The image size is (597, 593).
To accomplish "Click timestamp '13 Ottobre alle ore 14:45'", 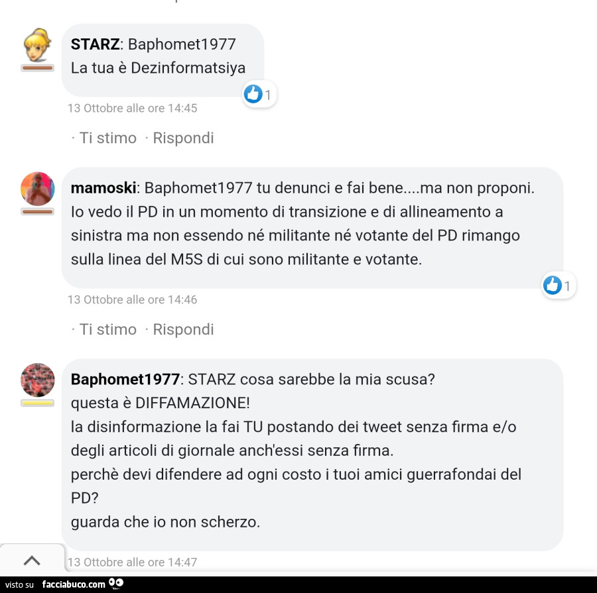I will pos(133,108).
